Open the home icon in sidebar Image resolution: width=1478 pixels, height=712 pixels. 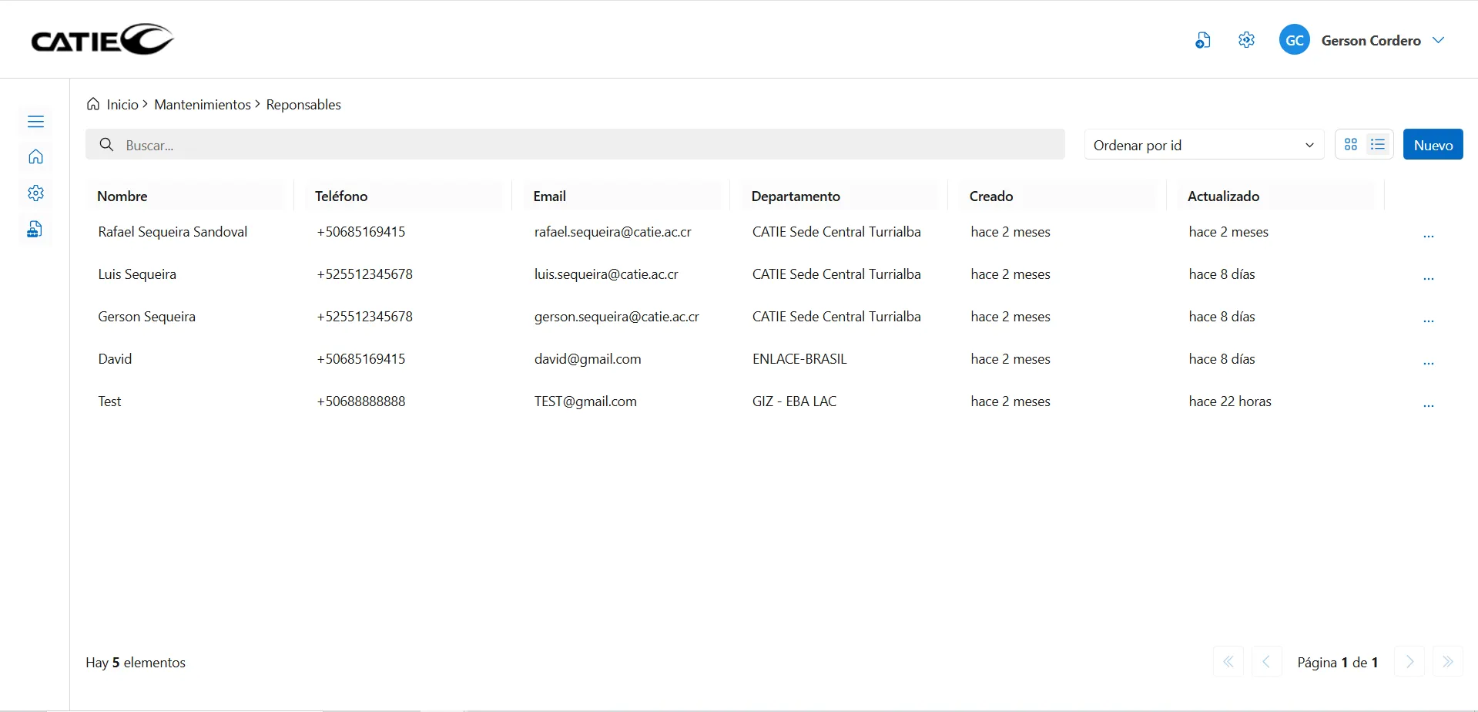[x=35, y=157]
